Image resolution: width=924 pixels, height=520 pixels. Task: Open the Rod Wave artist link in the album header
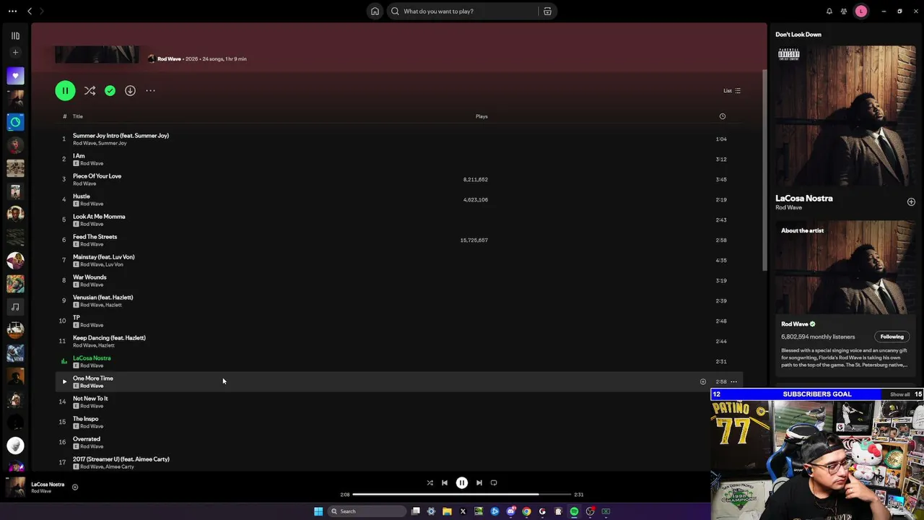pos(169,58)
